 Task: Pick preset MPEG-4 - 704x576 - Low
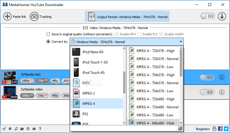tap(153, 91)
